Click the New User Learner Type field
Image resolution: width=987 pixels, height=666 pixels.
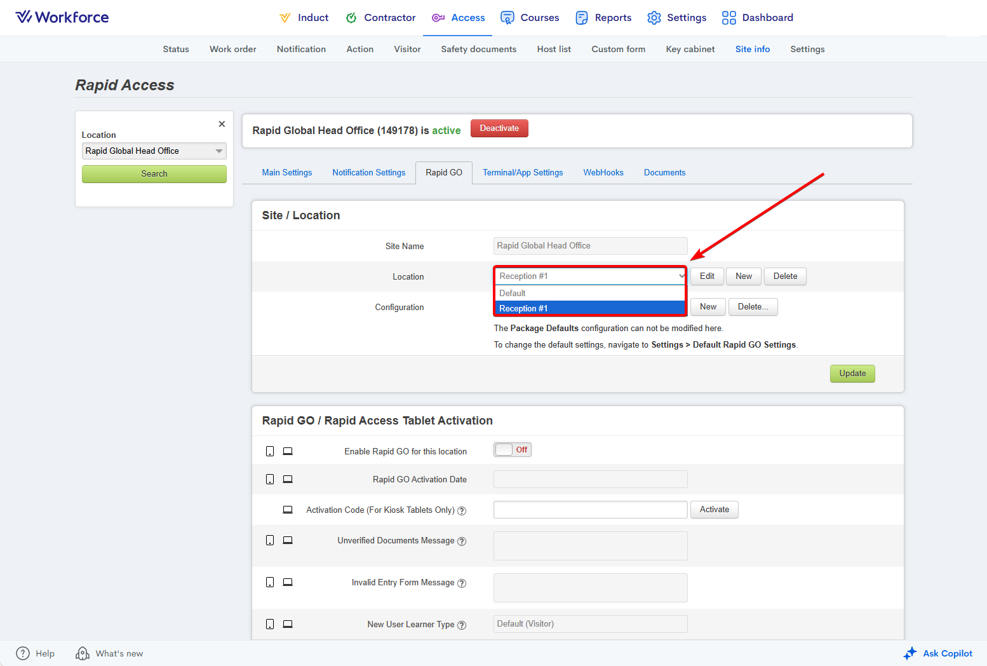pyautogui.click(x=591, y=624)
